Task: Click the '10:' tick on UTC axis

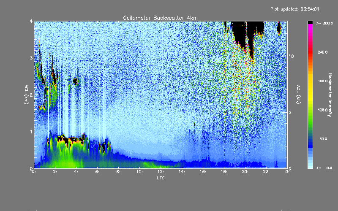Action: coord(139,172)
